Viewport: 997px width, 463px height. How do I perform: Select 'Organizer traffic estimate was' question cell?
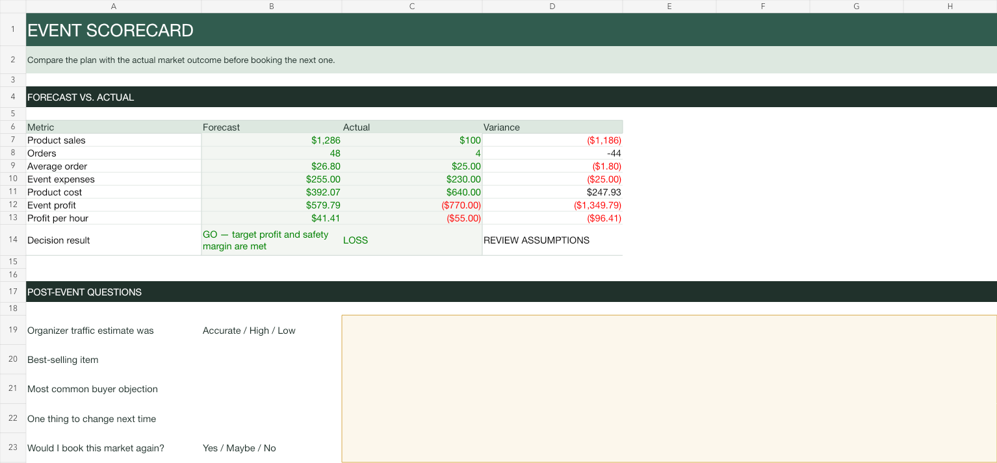(x=114, y=330)
